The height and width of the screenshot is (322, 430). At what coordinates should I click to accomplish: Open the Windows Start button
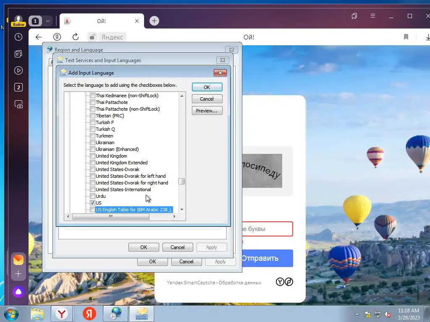[x=11, y=314]
